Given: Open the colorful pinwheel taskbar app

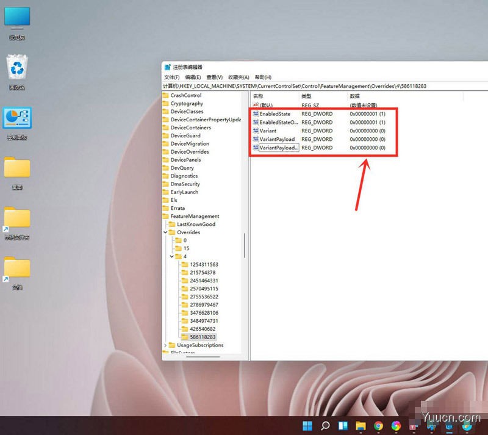Looking at the screenshot, I should pos(396,426).
